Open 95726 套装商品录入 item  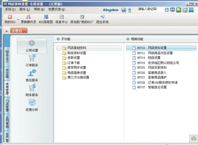[x=152, y=73]
